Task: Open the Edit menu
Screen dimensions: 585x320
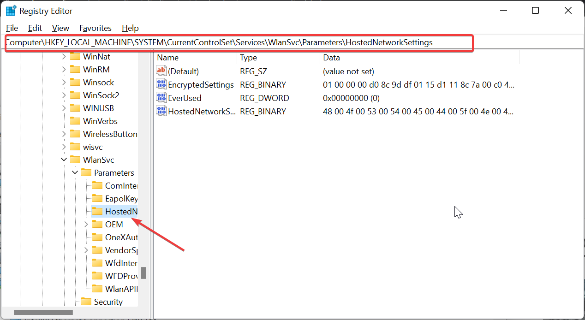Action: (35, 28)
